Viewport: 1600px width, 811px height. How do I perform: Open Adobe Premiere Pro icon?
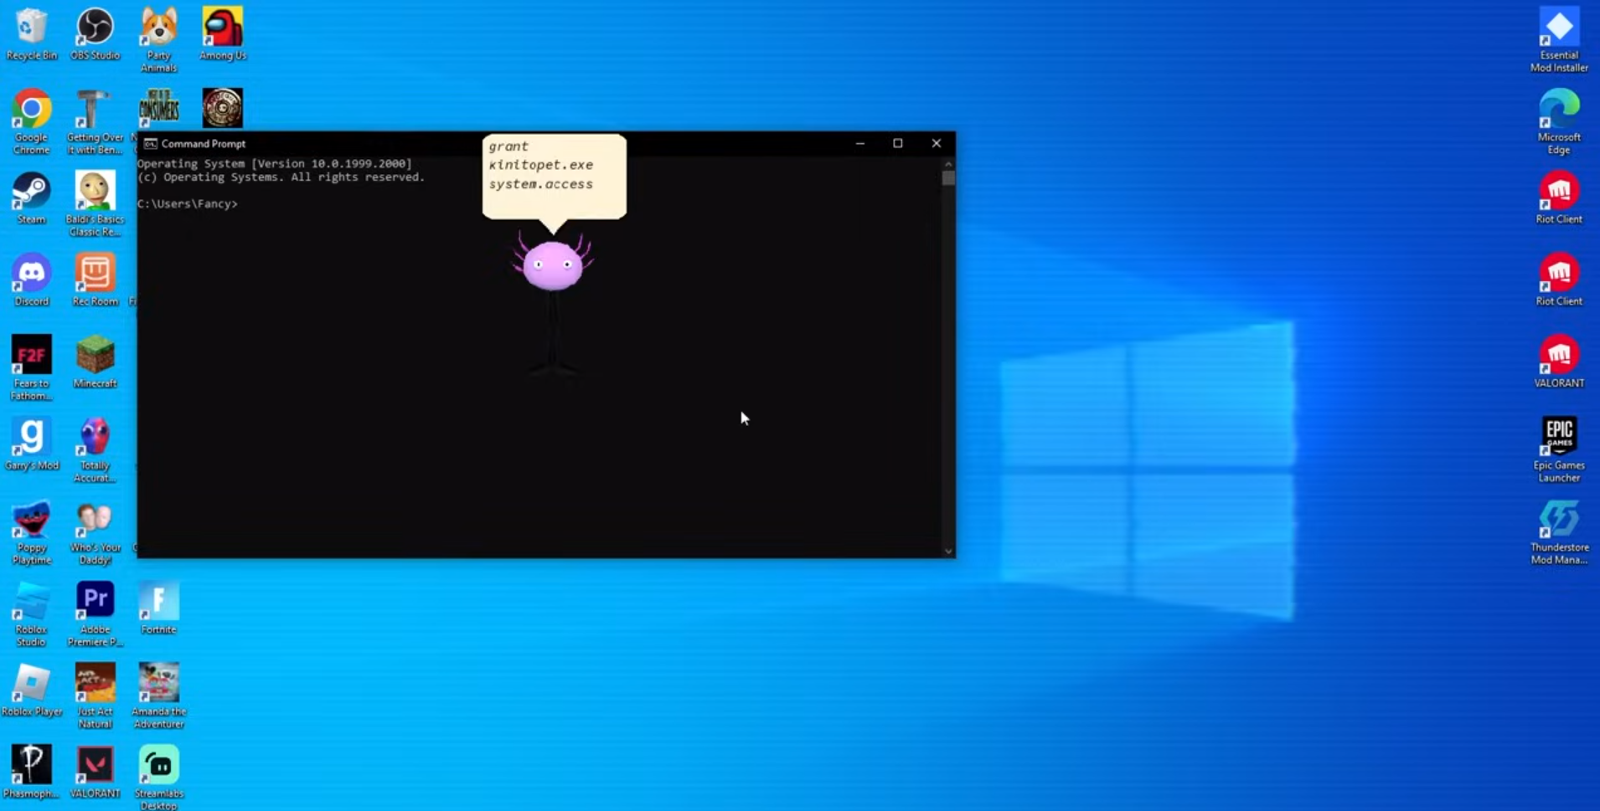tap(95, 613)
